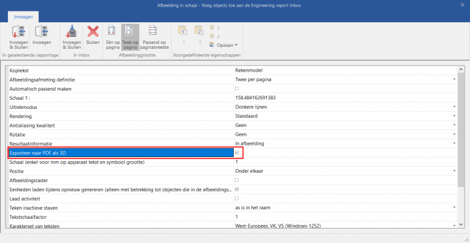Select Eén op pagina image size
Image resolution: width=470 pixels, height=243 pixels.
click(x=111, y=36)
